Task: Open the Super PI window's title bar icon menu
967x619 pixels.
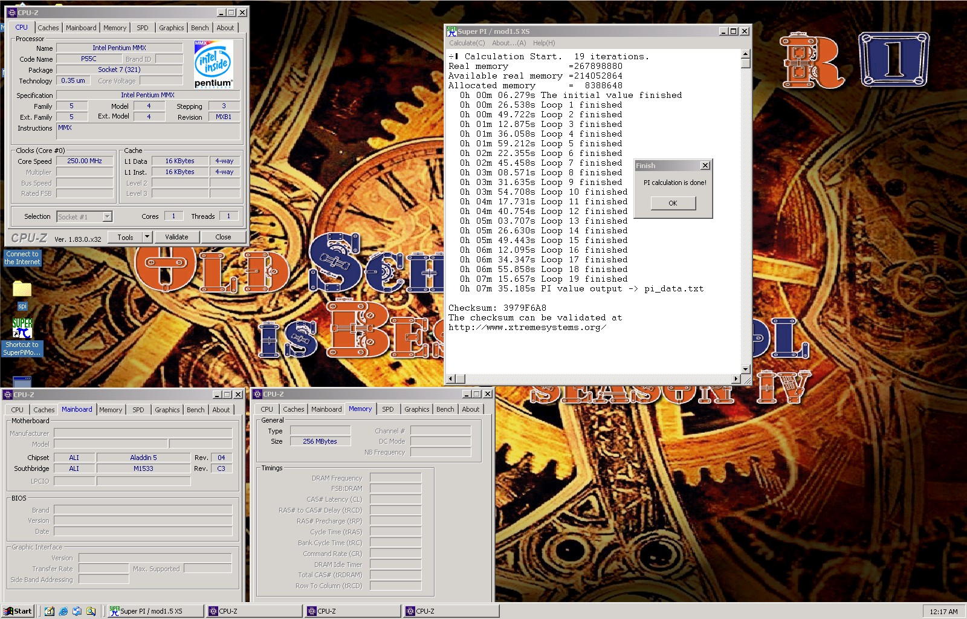Action: coord(451,31)
